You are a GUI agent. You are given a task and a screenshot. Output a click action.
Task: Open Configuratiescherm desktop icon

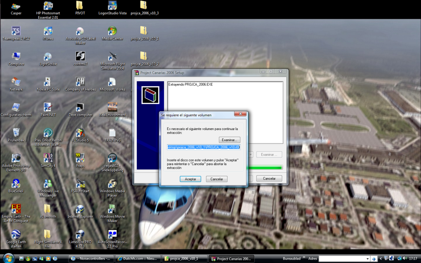[16, 110]
